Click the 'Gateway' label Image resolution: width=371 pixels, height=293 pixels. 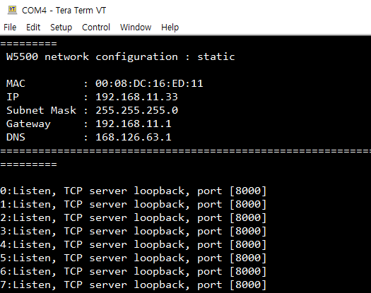(28, 124)
